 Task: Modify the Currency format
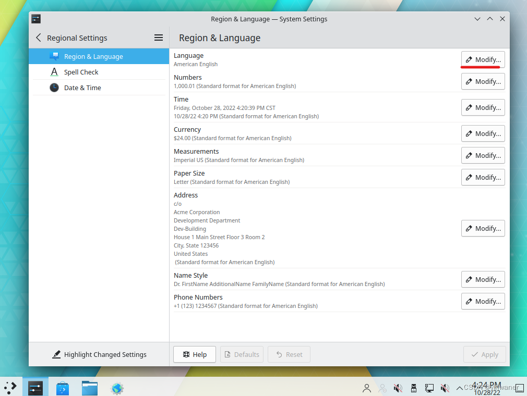click(x=483, y=133)
